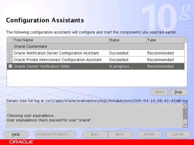This screenshot has height=145, width=194.
Task: Select the Oracle Clusterware group row
Action: pyautogui.click(x=96, y=46)
